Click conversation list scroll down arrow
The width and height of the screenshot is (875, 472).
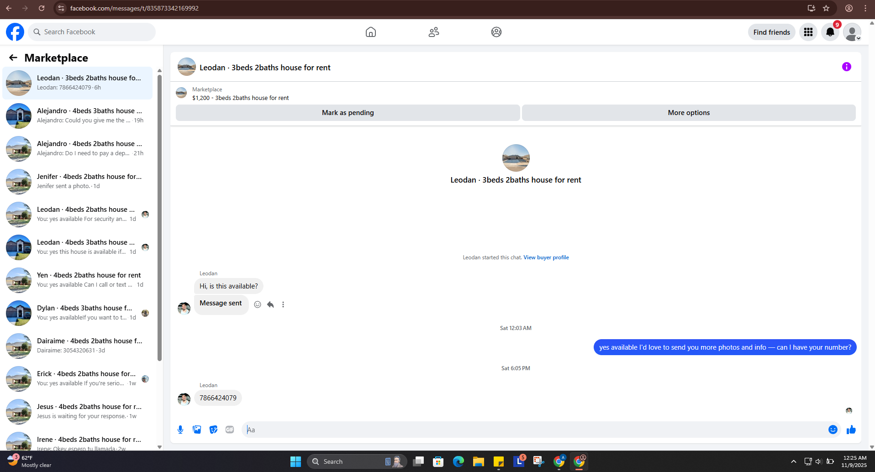click(159, 447)
